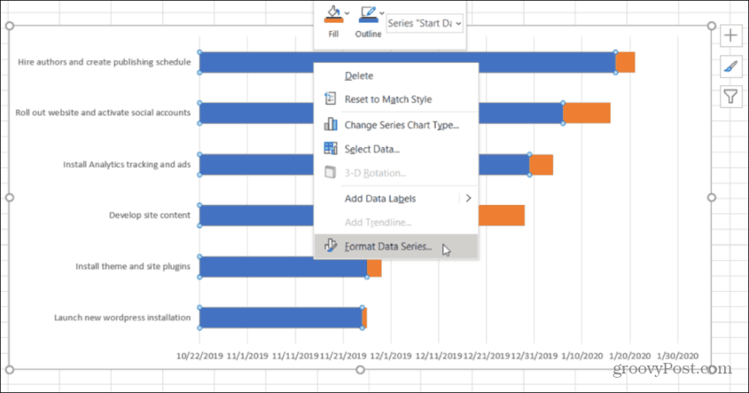This screenshot has width=749, height=393.
Task: Click the label "Develop site content"
Action: 149,215
